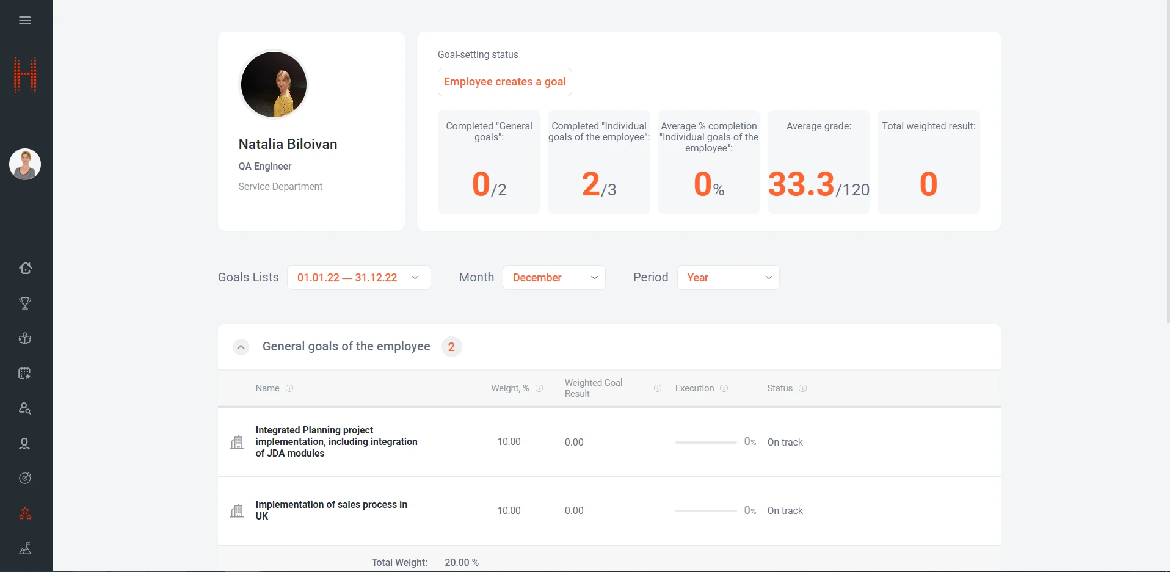This screenshot has height=572, width=1170.
Task: Click the H logo in sidebar
Action: pyautogui.click(x=25, y=75)
